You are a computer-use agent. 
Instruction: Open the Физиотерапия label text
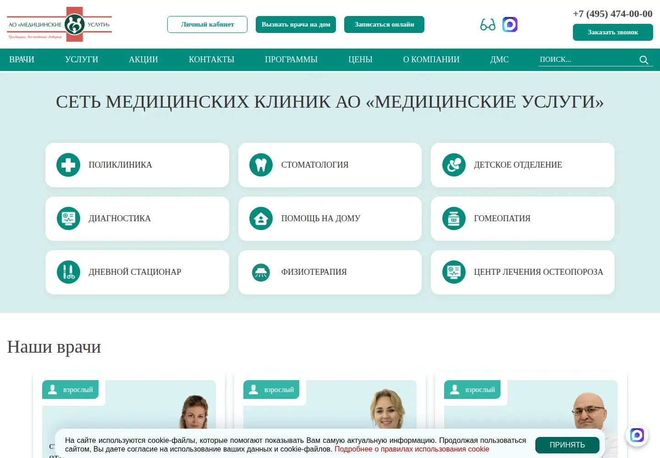point(314,272)
